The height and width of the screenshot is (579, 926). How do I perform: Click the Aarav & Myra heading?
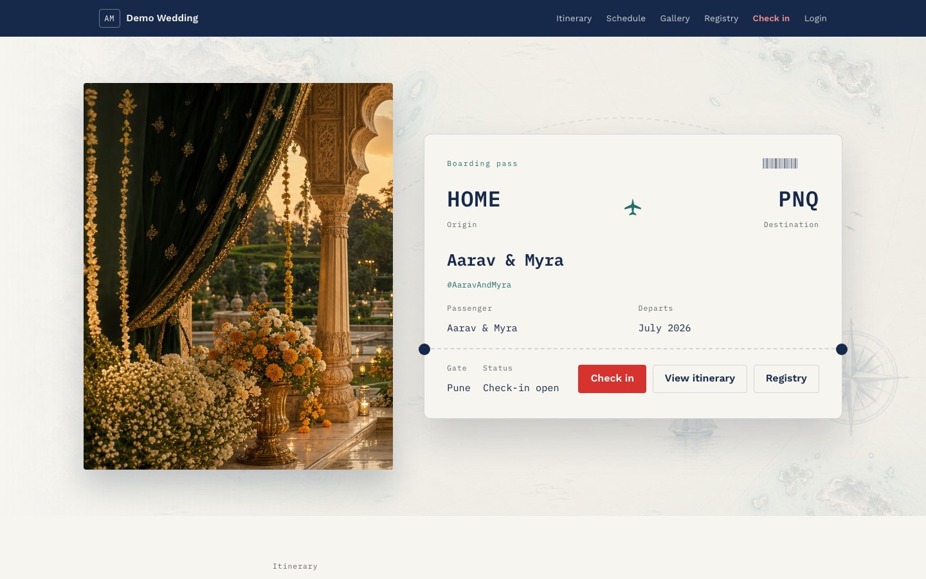point(505,260)
